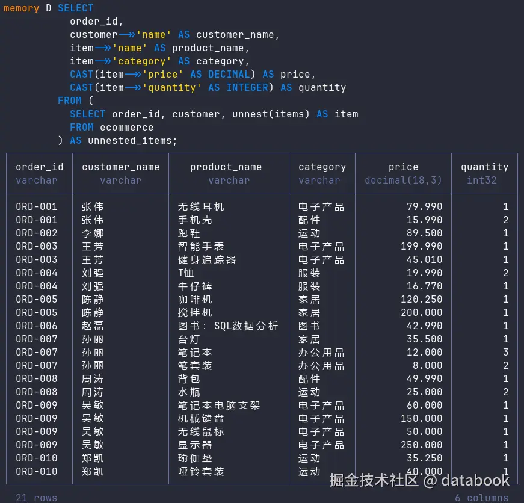Click the 掘金技术社区 @databook watermark
This screenshot has height=503, width=524.
[419, 480]
